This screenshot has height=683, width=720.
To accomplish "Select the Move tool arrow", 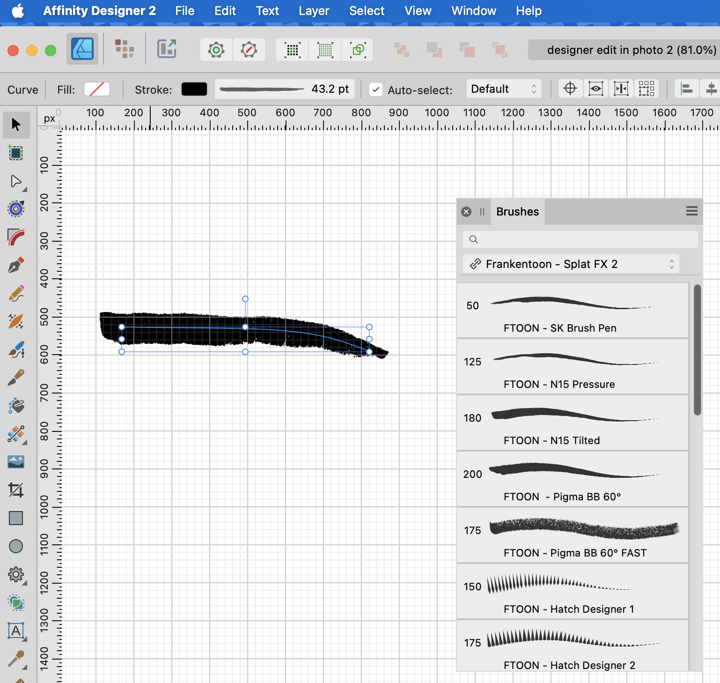I will point(16,125).
